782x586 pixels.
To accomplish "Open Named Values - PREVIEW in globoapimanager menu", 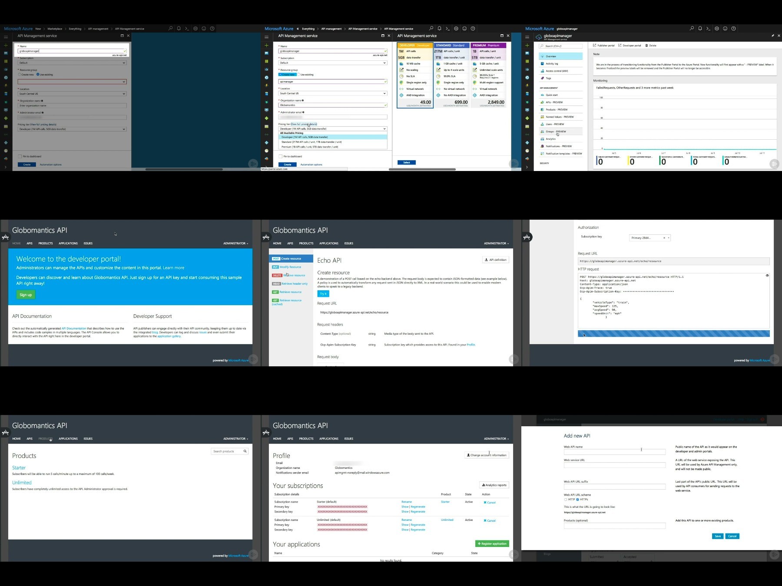I will (x=561, y=117).
